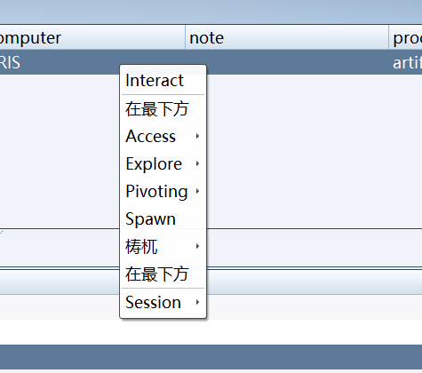This screenshot has width=422, height=373.
Task: Open the Access submenu entry
Action: pos(163,136)
